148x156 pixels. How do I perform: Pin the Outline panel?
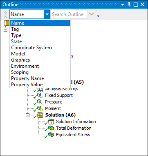(129, 5)
